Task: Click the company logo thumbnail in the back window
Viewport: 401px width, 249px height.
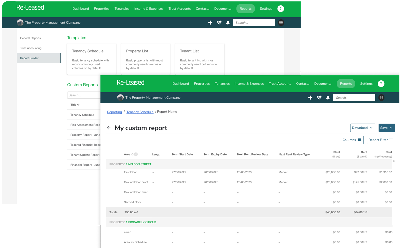Action: coord(20,23)
